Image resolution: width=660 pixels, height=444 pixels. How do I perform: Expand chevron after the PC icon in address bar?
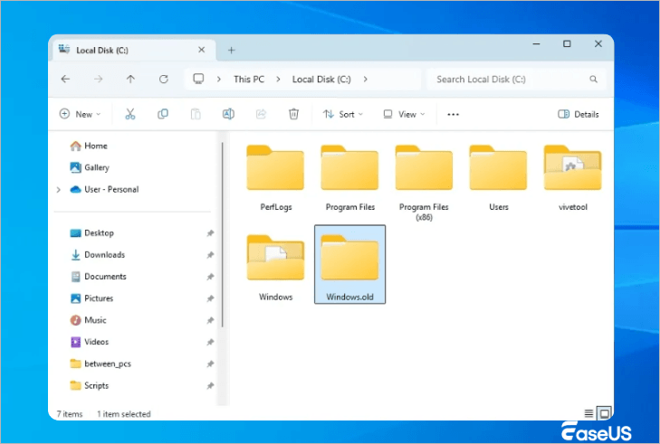click(219, 79)
